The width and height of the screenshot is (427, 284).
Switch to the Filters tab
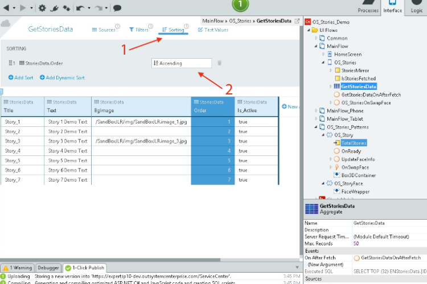(x=138, y=30)
